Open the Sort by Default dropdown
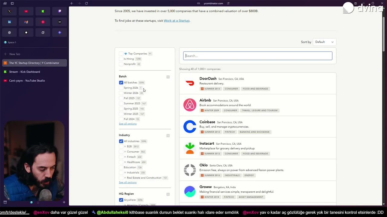Image resolution: width=387 pixels, height=217 pixels. 324,42
